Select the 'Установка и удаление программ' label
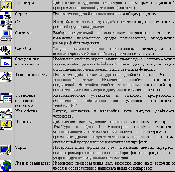Viewport: 175px width, 172px height. (25, 101)
